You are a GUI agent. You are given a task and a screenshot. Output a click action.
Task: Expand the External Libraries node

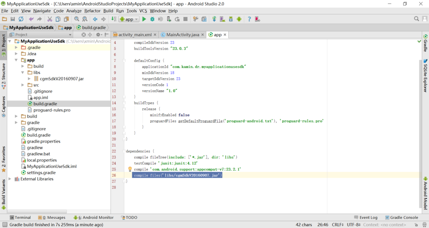coord(10,179)
